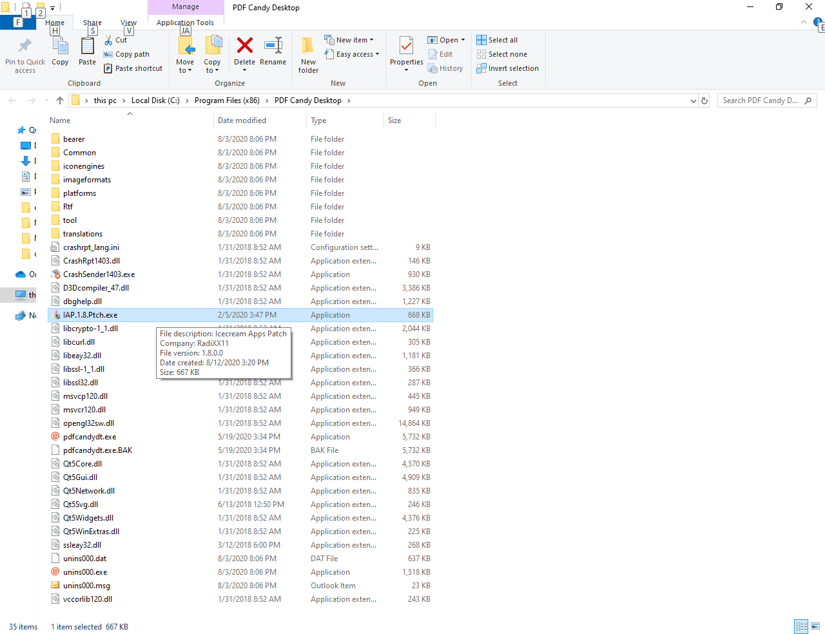Click the Up one level arrow

[60, 101]
